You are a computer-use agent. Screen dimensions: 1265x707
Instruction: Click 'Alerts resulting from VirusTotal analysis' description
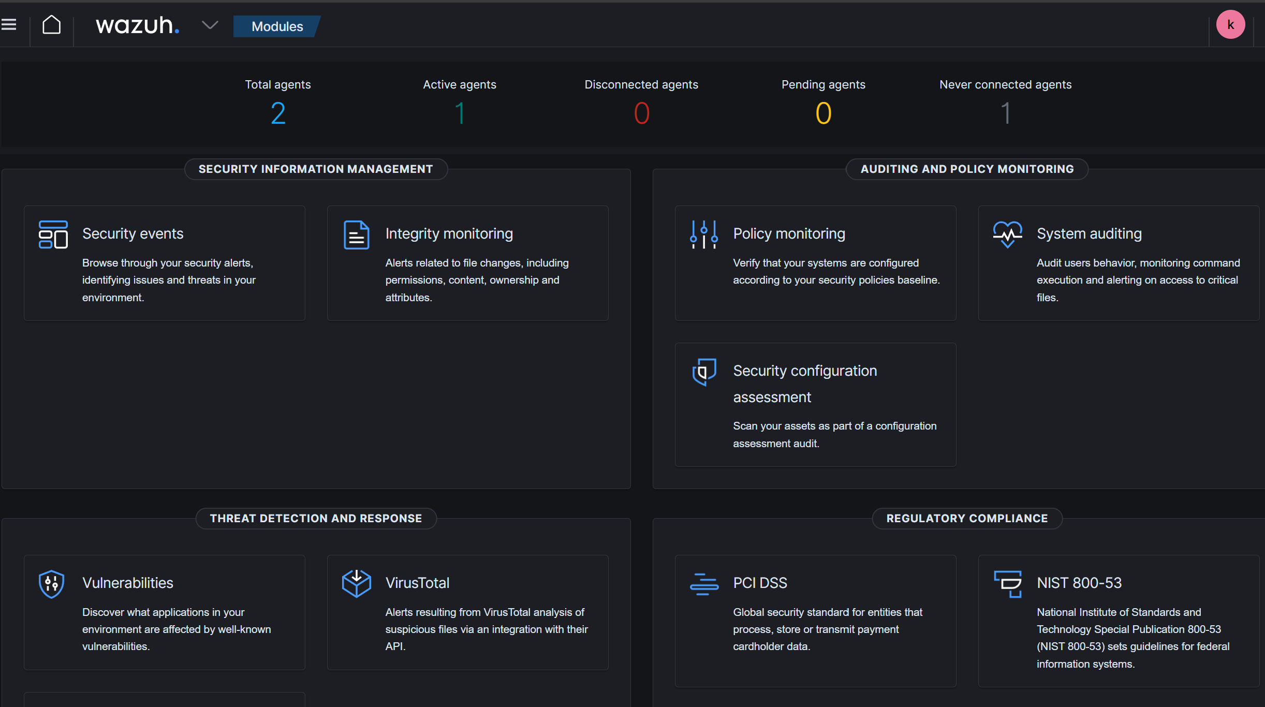coord(487,629)
